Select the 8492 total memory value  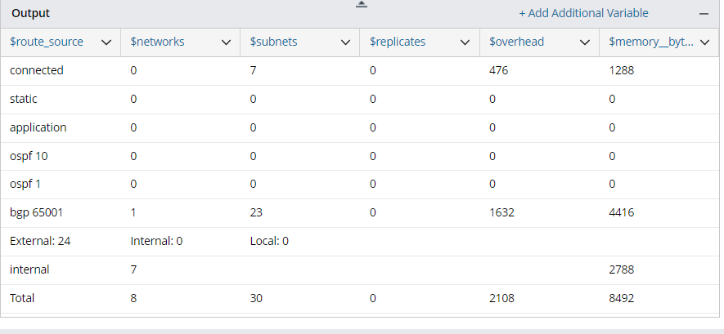click(x=622, y=298)
